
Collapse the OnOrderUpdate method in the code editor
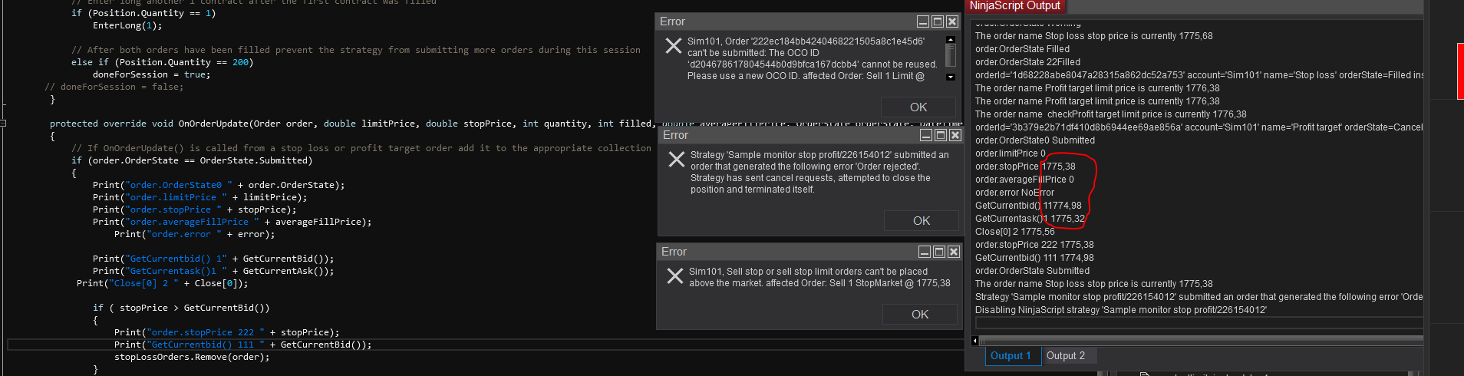[x=4, y=123]
